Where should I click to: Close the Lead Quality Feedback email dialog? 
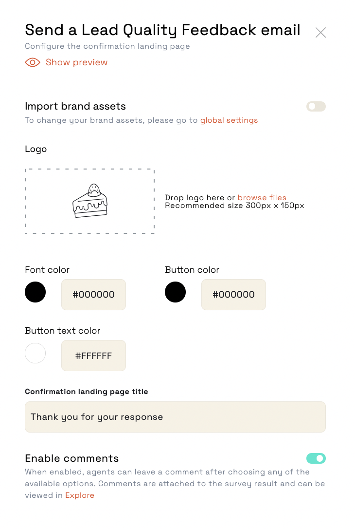point(320,32)
